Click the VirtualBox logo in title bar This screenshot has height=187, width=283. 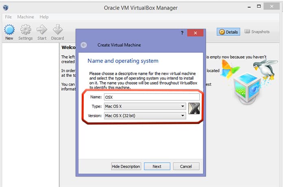6,8
